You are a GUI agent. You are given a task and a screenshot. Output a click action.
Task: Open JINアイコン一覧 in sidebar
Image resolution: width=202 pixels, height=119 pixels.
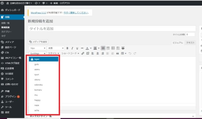[12, 58]
